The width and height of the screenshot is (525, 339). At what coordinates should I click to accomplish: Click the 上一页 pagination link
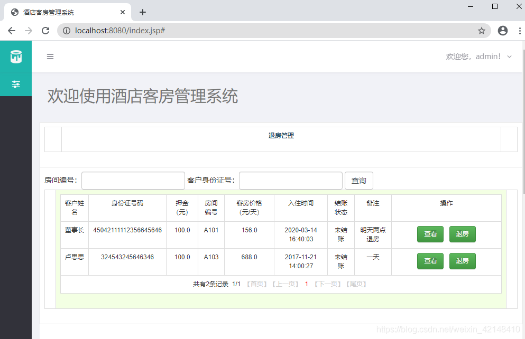point(285,284)
